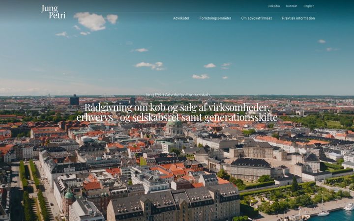The width and height of the screenshot is (354, 221).
Task: Open the Linkedin link
Action: (x=274, y=6)
